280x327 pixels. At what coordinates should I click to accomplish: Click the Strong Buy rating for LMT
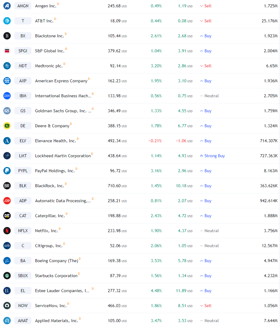click(212, 156)
